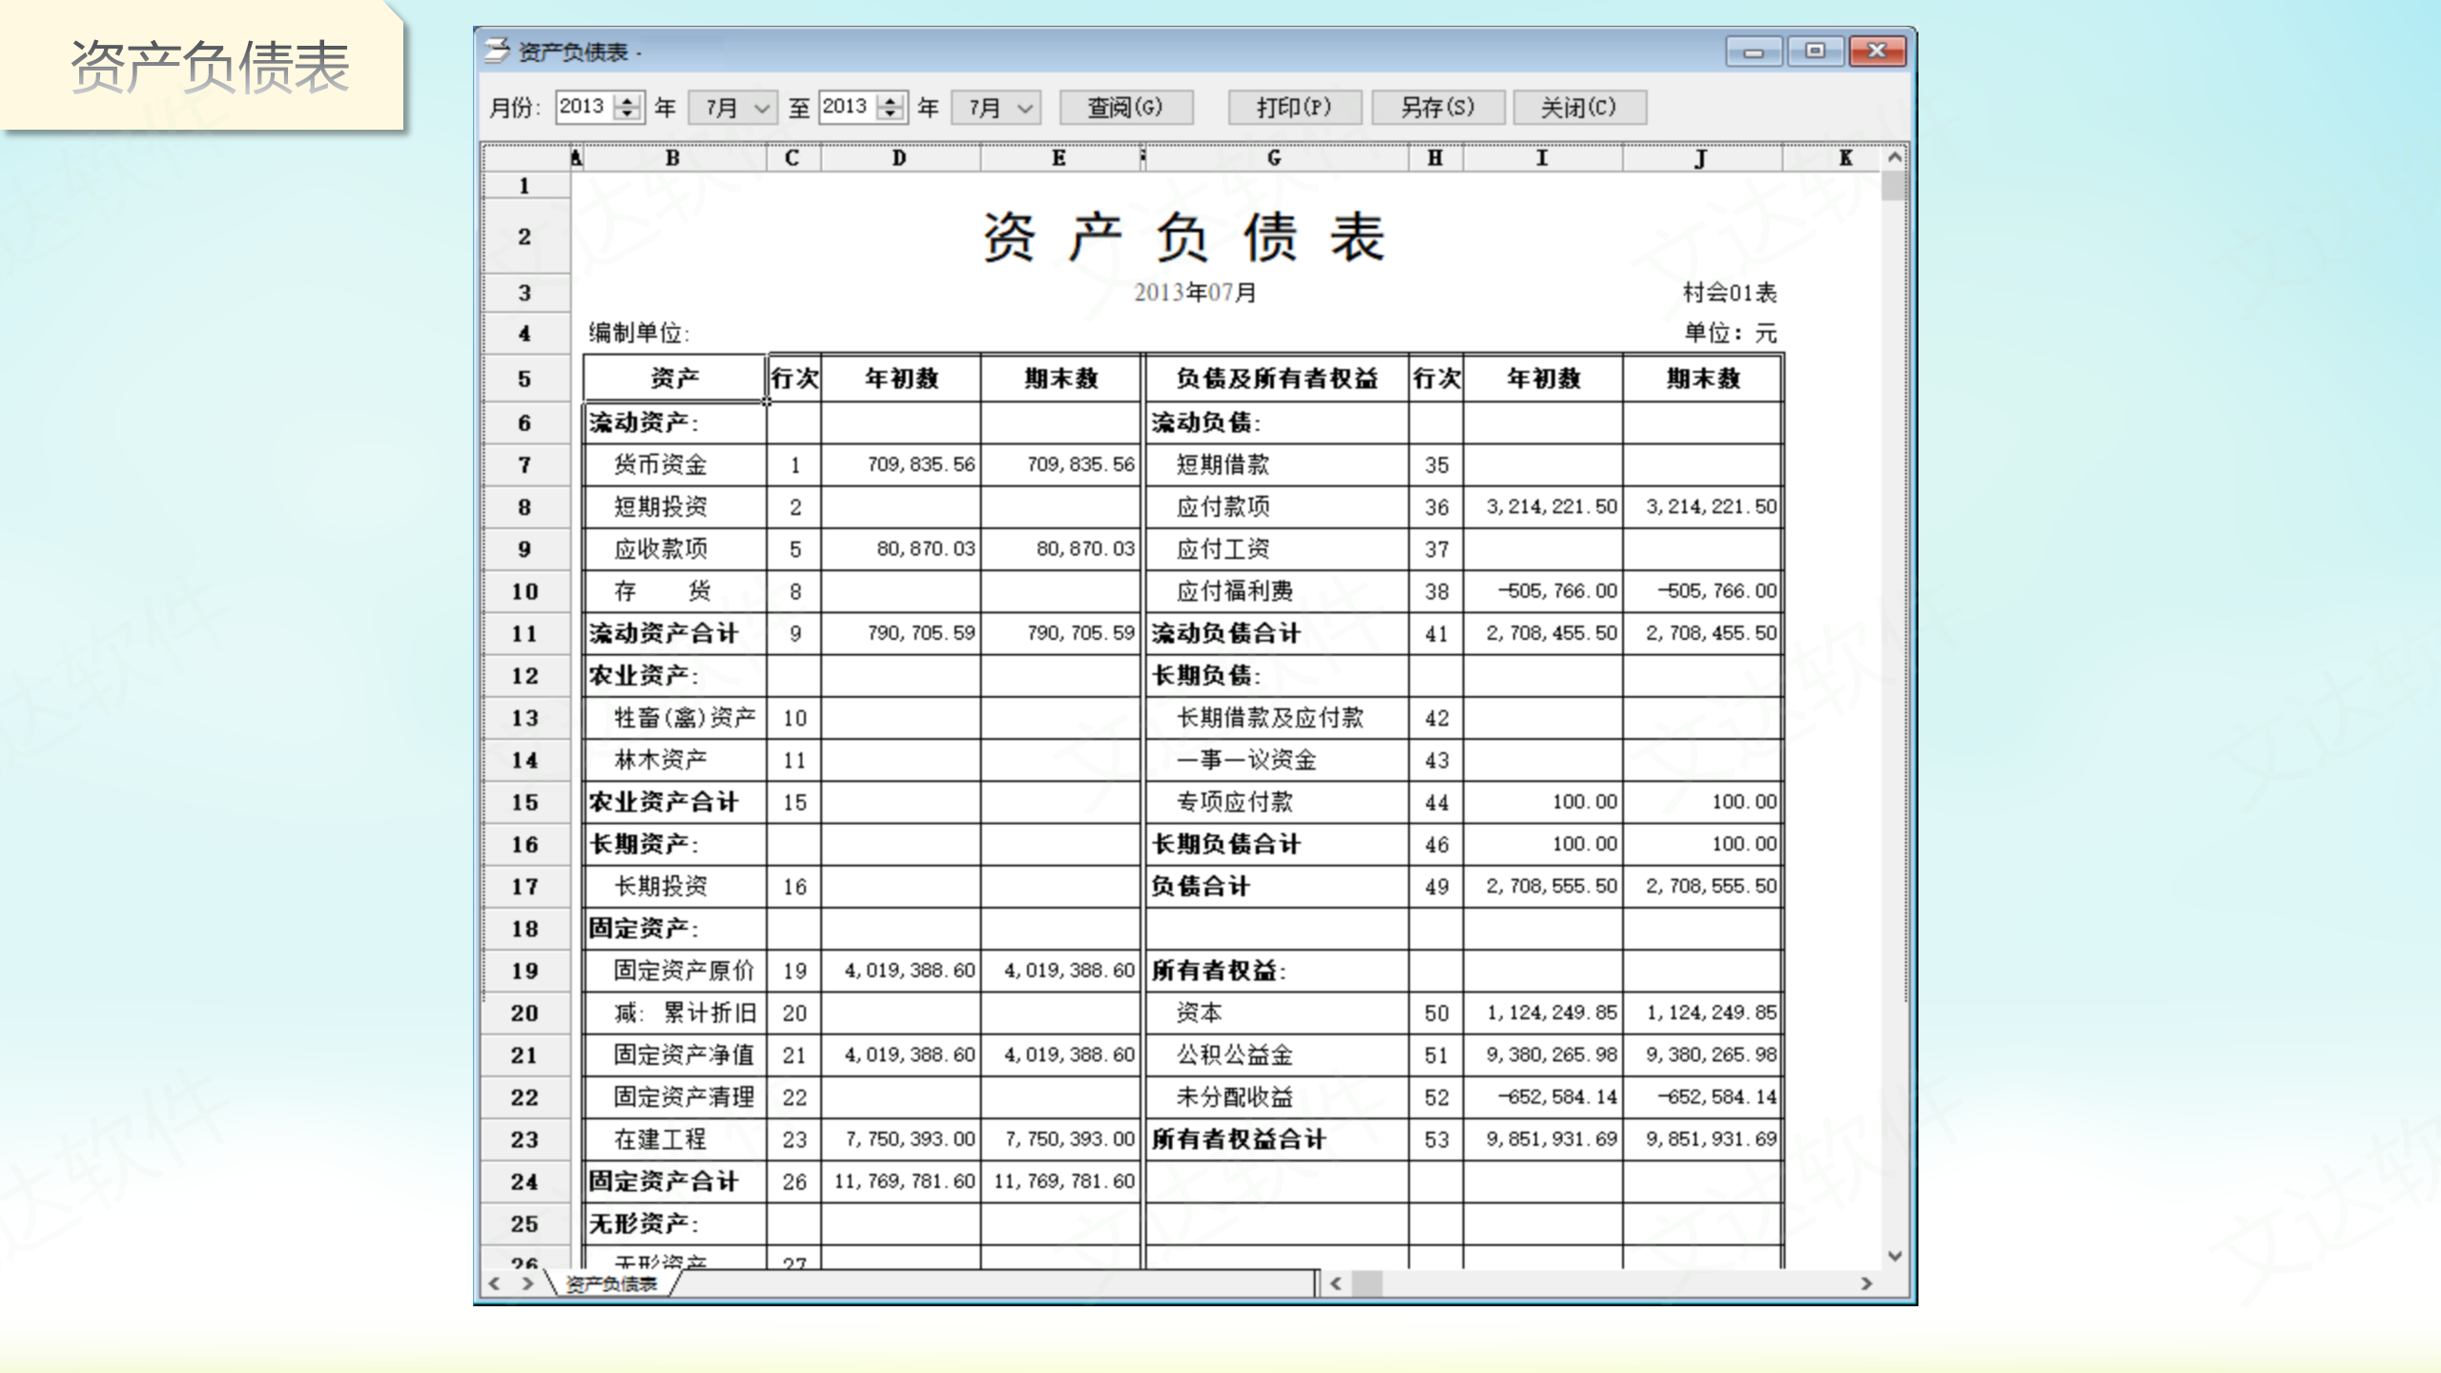Click vertical scrollbar up arrow
This screenshot has height=1373, width=2441.
pyautogui.click(x=1895, y=157)
